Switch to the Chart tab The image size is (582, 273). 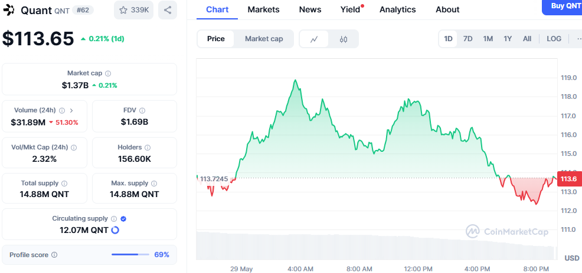[217, 9]
